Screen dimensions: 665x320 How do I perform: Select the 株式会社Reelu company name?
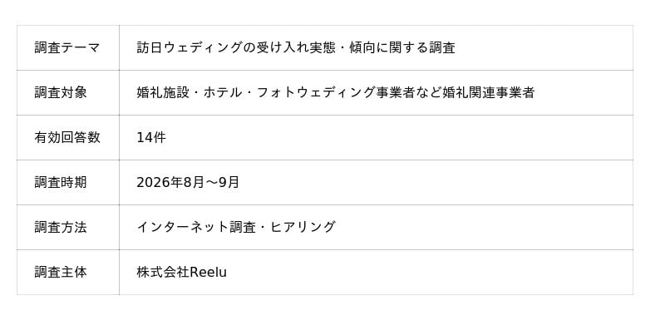click(181, 273)
